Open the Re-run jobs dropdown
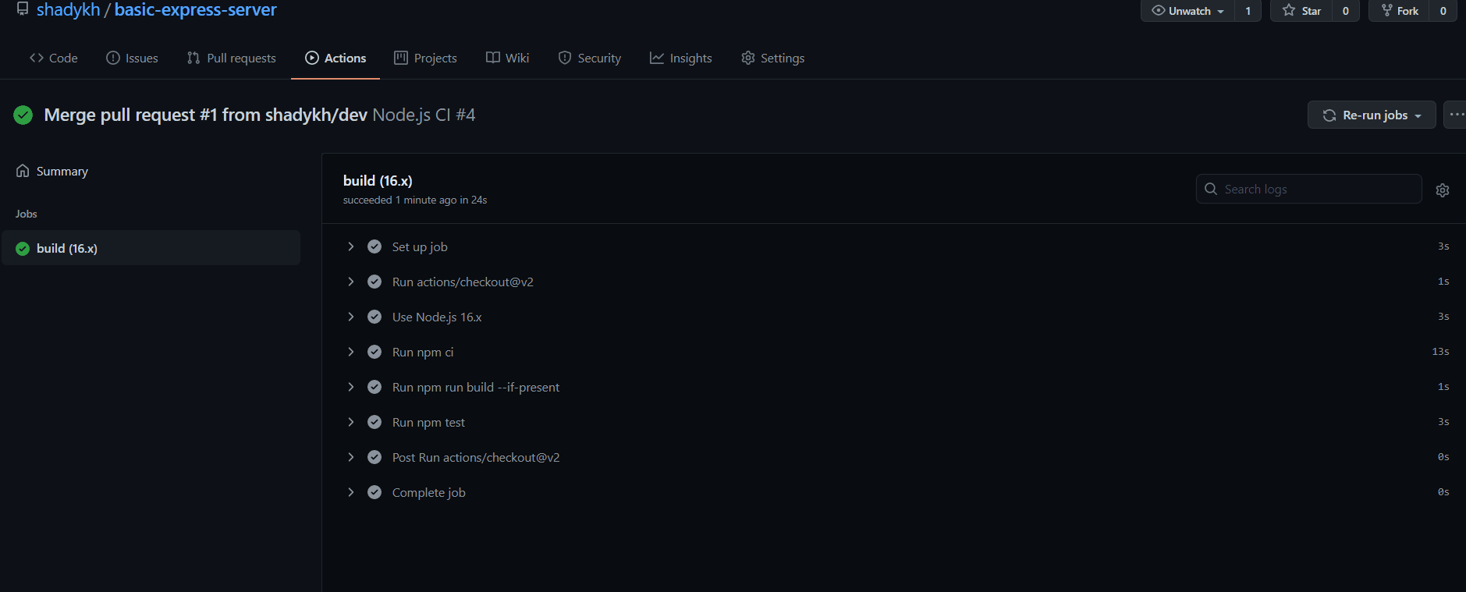 click(x=1372, y=115)
